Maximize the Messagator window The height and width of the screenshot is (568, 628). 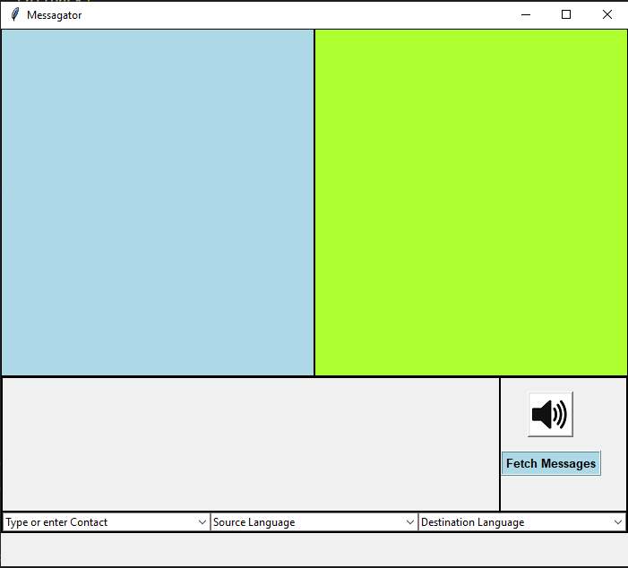point(566,15)
